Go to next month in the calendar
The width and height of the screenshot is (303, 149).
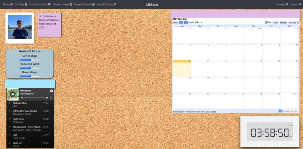[x=186, y=23]
